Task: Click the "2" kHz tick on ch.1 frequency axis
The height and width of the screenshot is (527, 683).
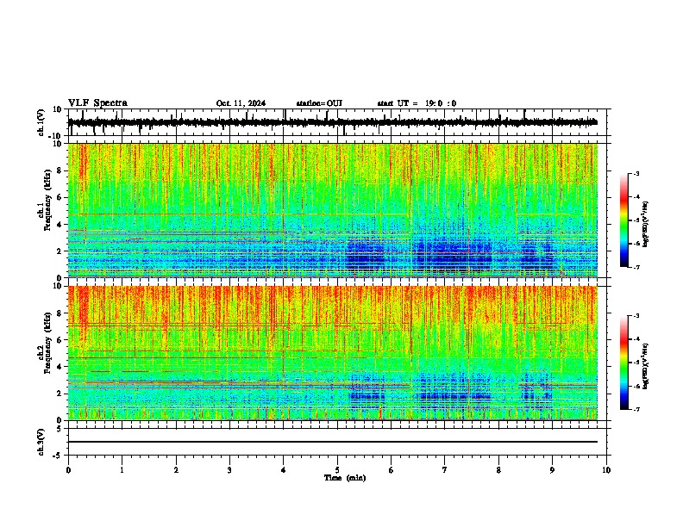Action: point(60,251)
